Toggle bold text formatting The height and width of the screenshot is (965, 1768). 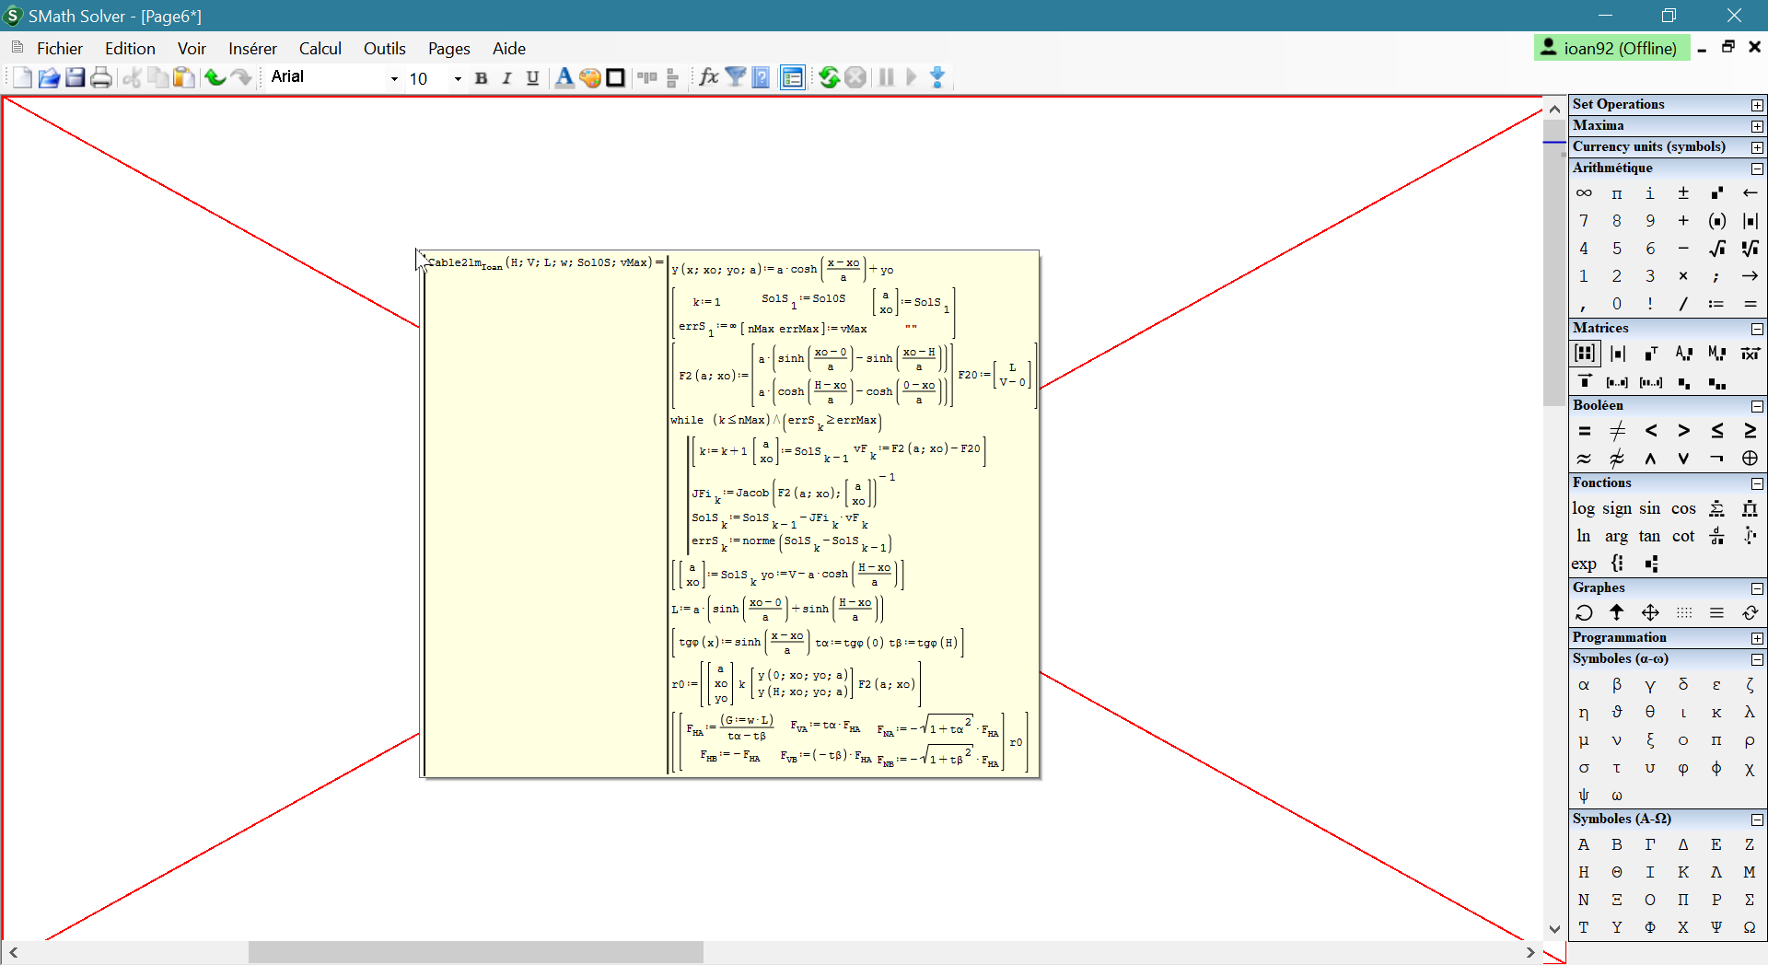pyautogui.click(x=481, y=78)
